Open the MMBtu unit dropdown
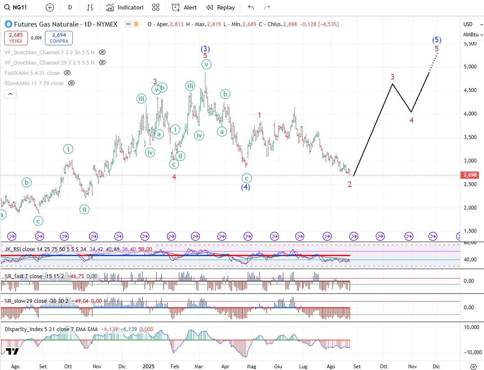Viewport: 484px width, 370px height. click(x=471, y=34)
